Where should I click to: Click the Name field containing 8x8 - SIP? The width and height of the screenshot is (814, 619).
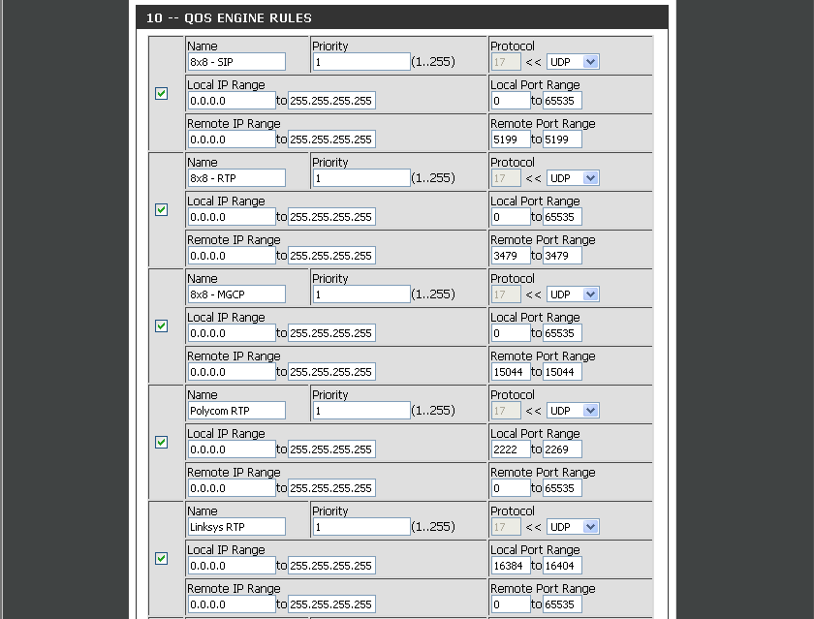coord(236,62)
